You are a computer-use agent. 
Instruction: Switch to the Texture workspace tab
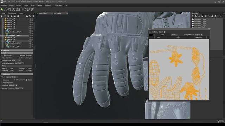39,5
